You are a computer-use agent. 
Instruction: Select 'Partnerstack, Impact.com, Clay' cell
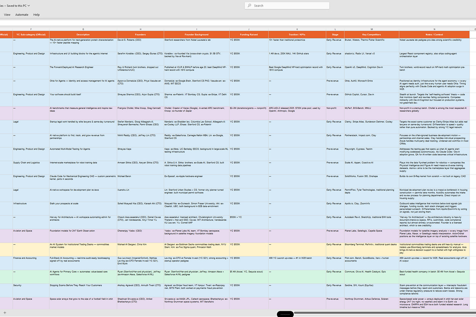[x=372, y=141]
